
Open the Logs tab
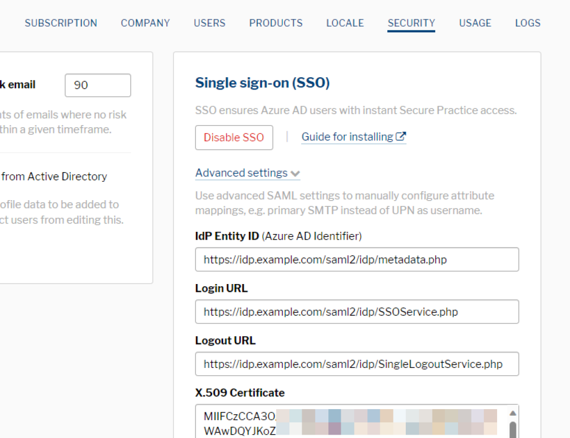point(527,23)
